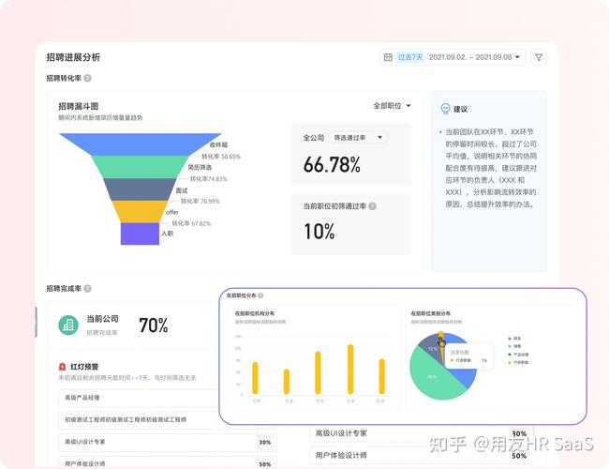Image resolution: width=609 pixels, height=469 pixels.
Task: Open the 筛选通过率 dropdown
Action: [358, 137]
